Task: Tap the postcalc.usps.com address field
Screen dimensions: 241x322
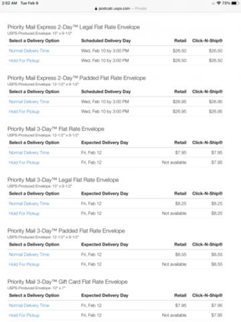Action: point(120,9)
